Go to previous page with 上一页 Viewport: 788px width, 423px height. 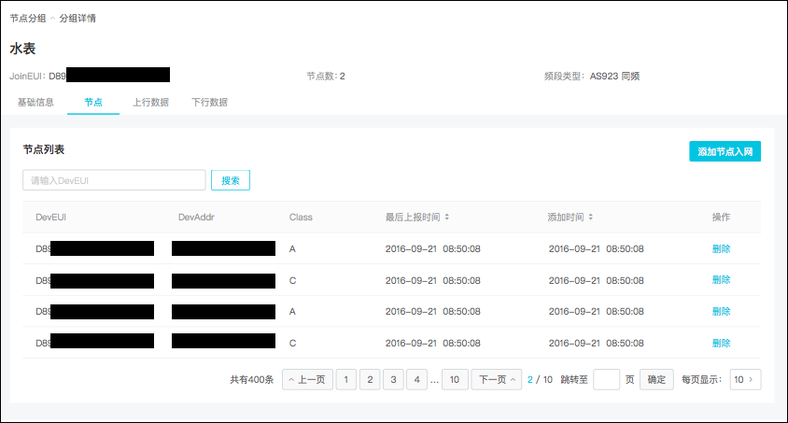coord(307,379)
